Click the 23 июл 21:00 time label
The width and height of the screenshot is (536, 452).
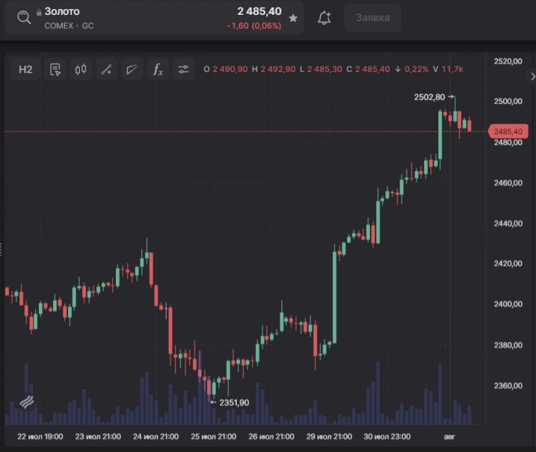98,436
